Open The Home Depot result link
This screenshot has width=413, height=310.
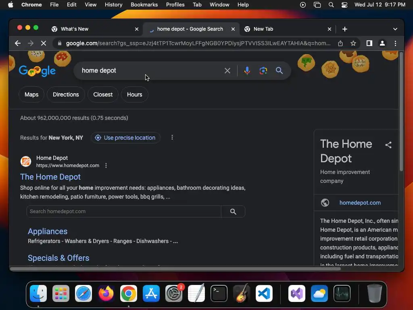pos(50,177)
